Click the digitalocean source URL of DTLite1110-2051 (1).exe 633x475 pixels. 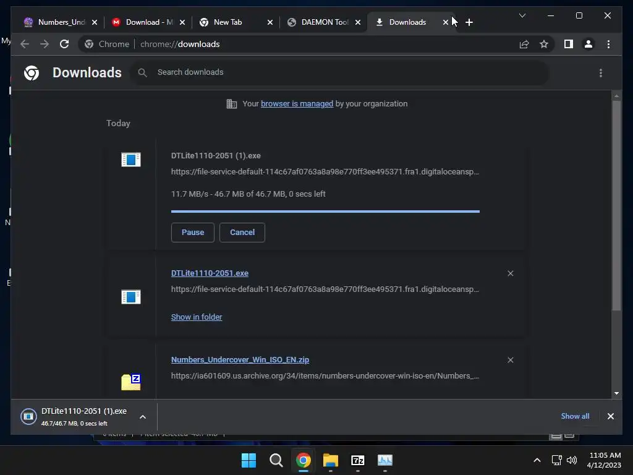point(325,172)
